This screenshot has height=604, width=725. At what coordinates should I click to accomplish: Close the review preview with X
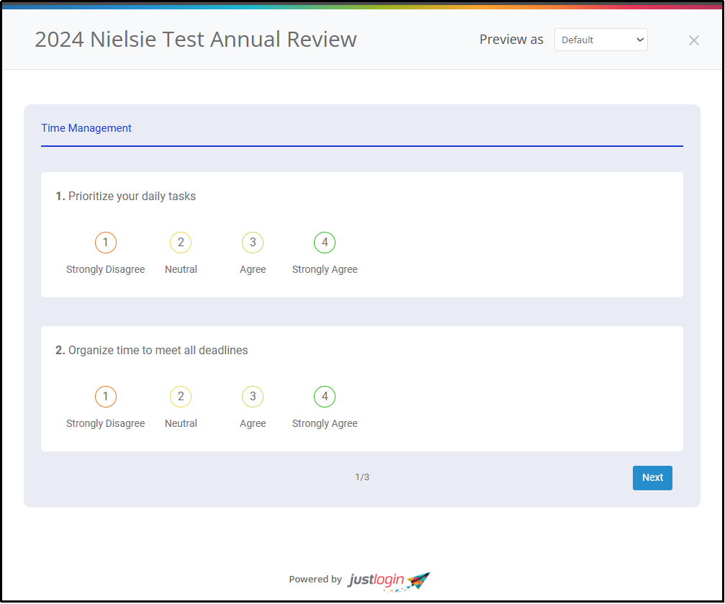tap(693, 40)
